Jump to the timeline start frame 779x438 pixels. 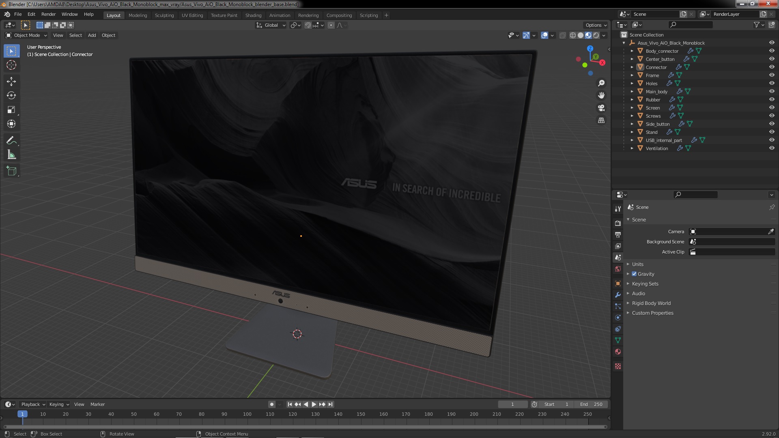290,404
